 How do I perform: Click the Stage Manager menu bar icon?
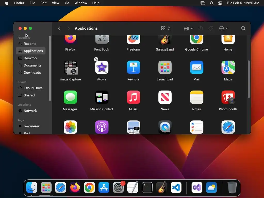pos(203,3)
